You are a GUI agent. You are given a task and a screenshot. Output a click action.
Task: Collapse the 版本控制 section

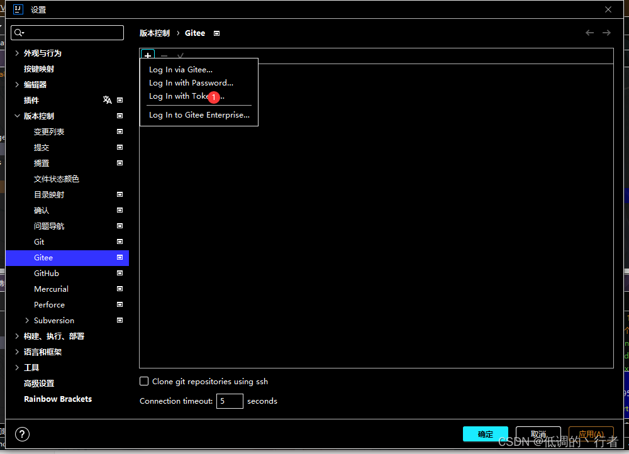coord(17,116)
